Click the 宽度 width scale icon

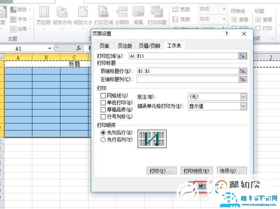(x=175, y=9)
